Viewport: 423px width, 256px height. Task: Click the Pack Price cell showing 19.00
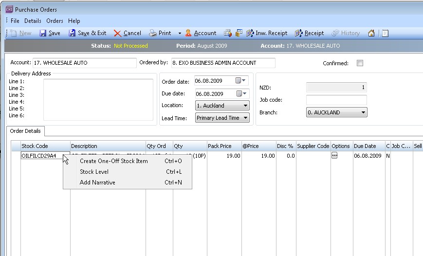(224, 156)
